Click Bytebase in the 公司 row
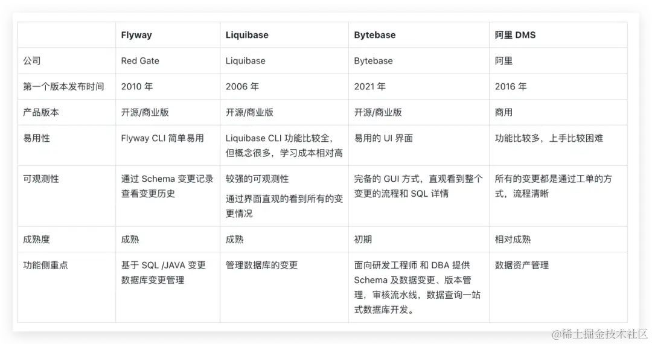The width and height of the screenshot is (652, 344). [x=374, y=61]
